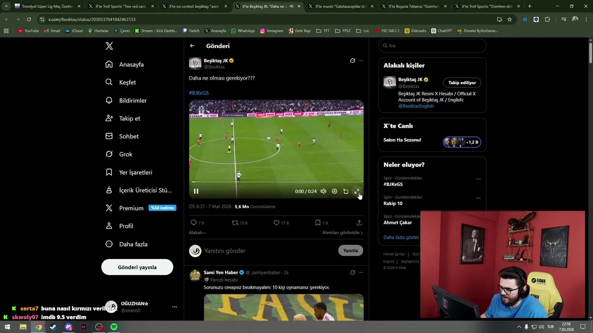Click Grok icon on Beşiktaş JK post
Screen dimensions: 593x333
pyautogui.click(x=353, y=61)
